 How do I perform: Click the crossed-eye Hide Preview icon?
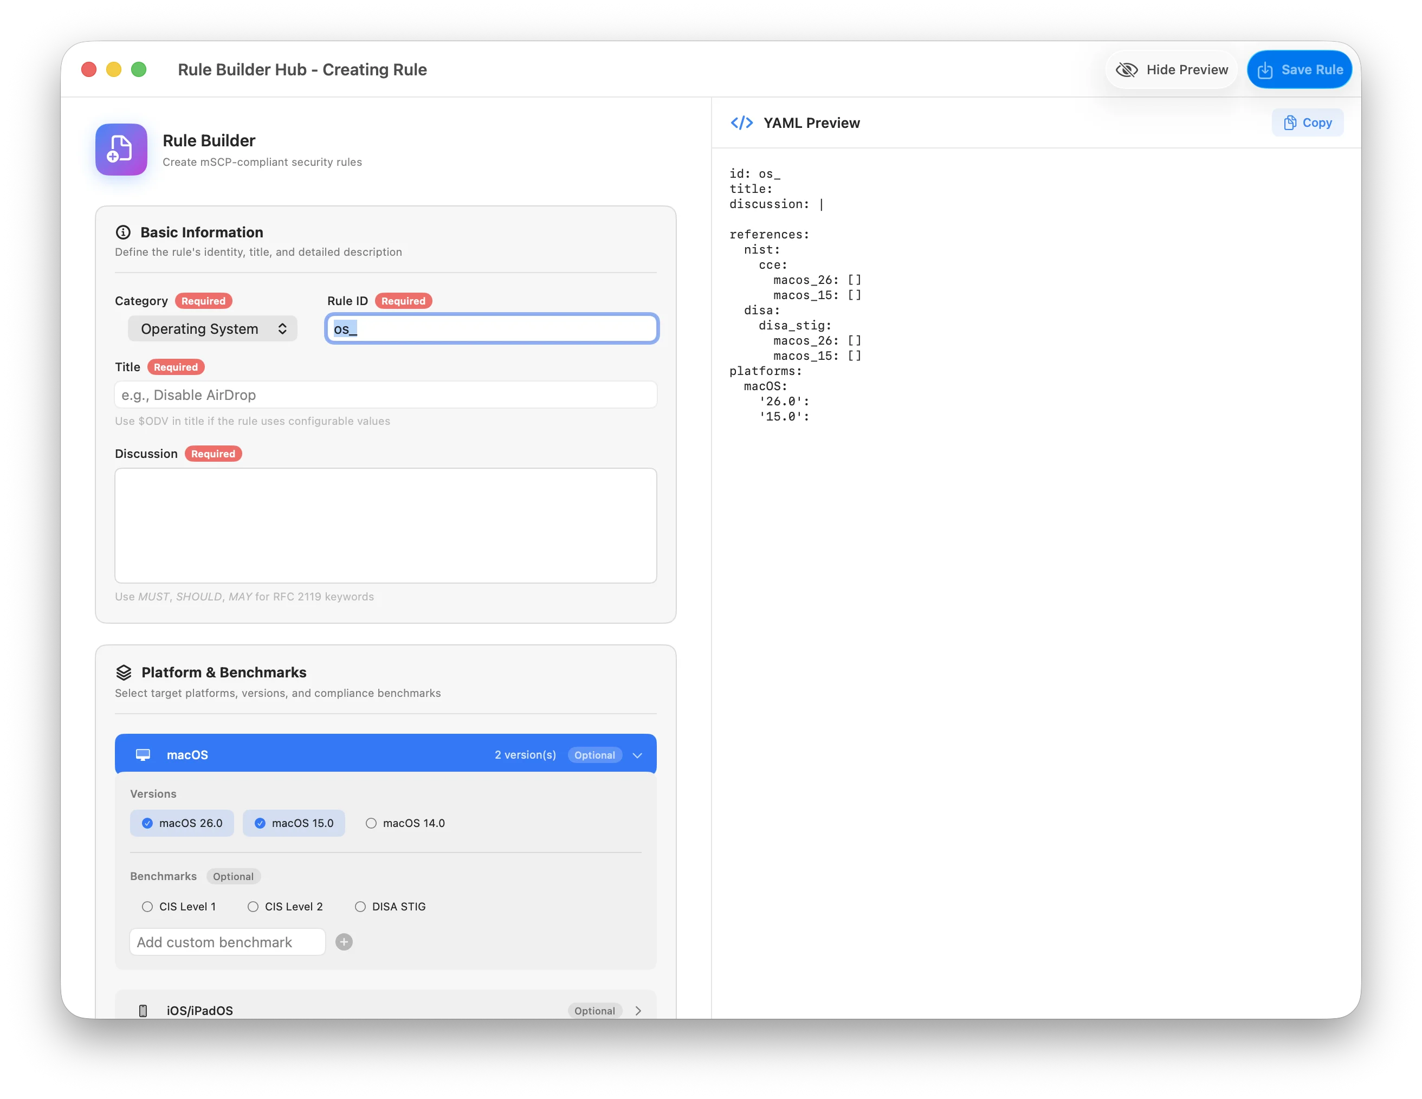pos(1127,70)
